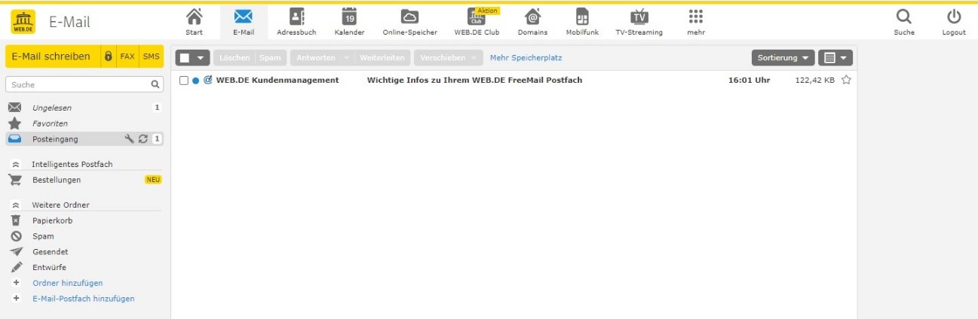
Task: Open the Domains section
Action: pos(532,22)
